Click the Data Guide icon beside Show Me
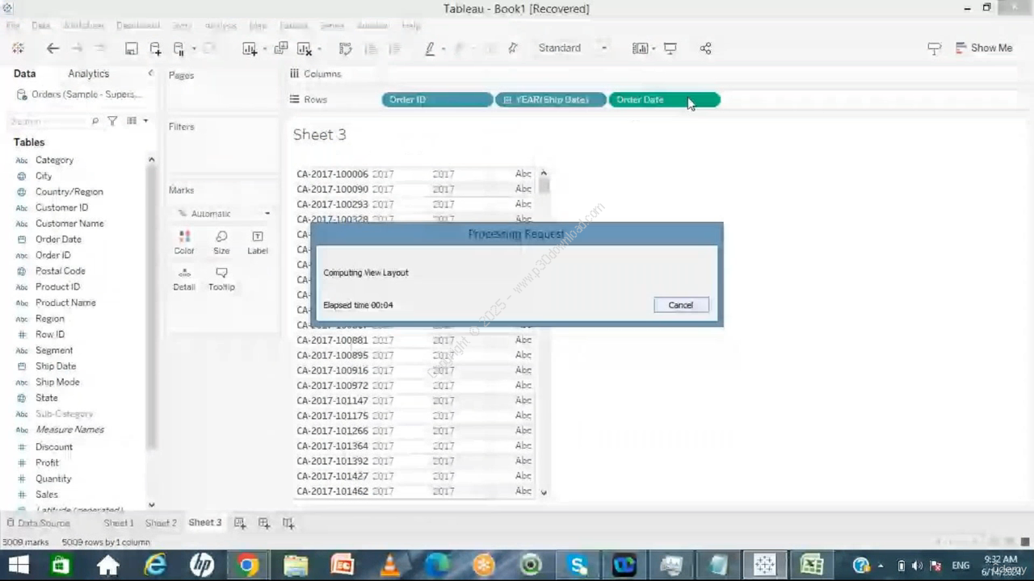Viewport: 1034px width, 581px height. click(934, 48)
